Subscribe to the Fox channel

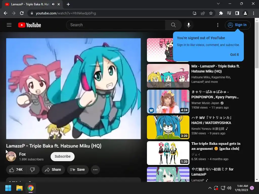point(63,156)
